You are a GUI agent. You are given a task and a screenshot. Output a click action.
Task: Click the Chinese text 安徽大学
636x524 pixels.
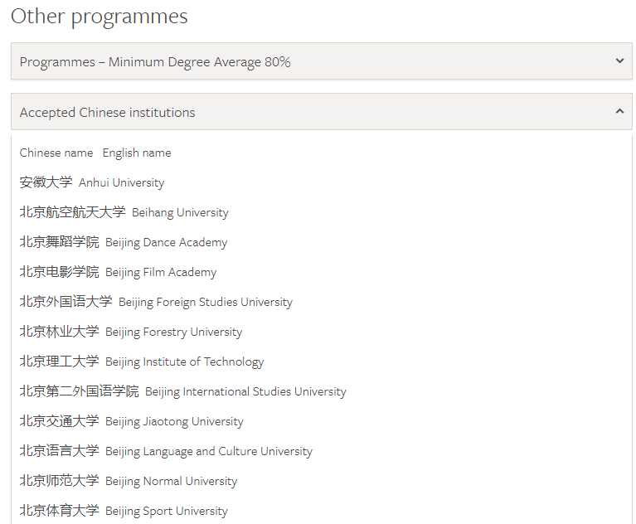(46, 182)
